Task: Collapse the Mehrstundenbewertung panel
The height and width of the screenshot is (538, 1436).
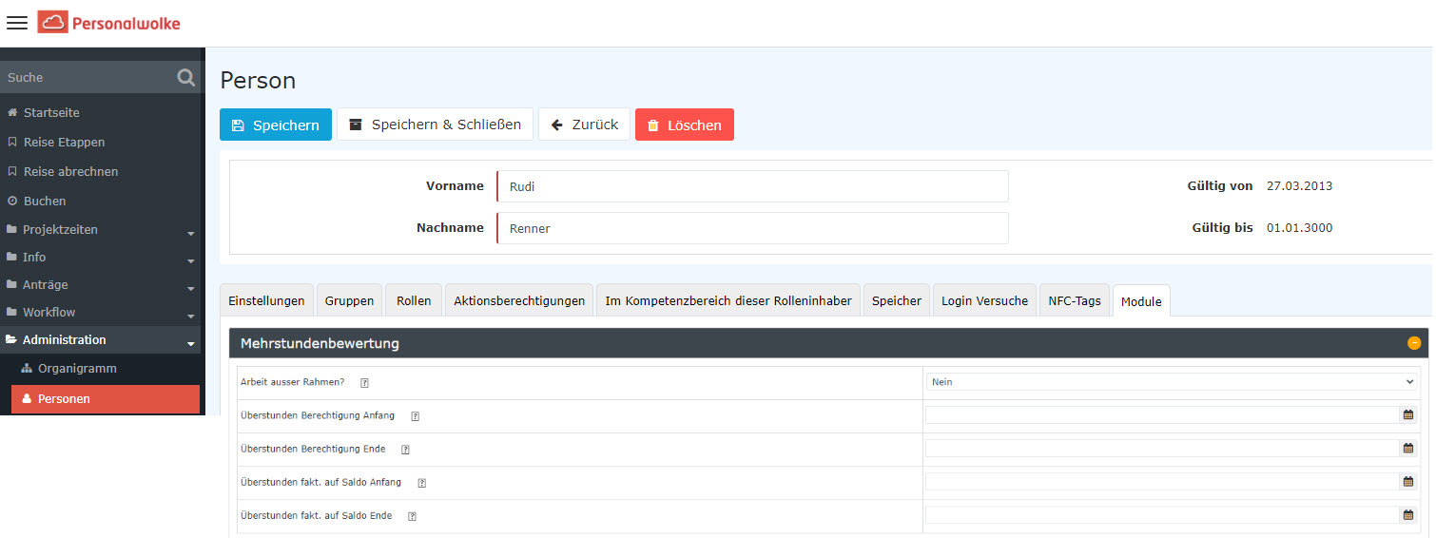Action: click(x=1413, y=343)
